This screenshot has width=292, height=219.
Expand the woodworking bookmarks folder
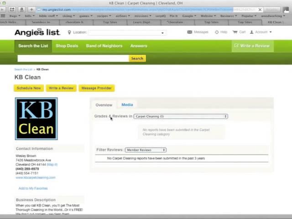[x=273, y=16]
